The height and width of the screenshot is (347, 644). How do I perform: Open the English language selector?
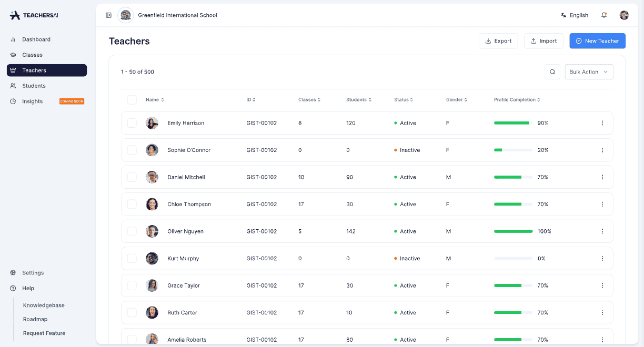tap(575, 15)
